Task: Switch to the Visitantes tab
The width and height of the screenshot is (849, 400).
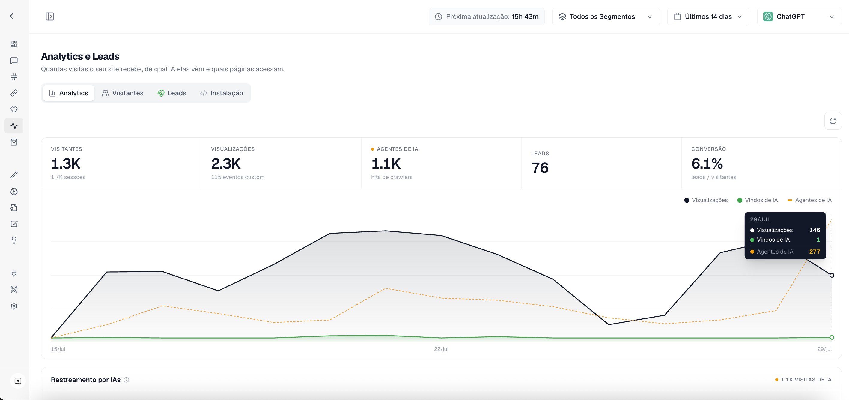Action: click(123, 93)
